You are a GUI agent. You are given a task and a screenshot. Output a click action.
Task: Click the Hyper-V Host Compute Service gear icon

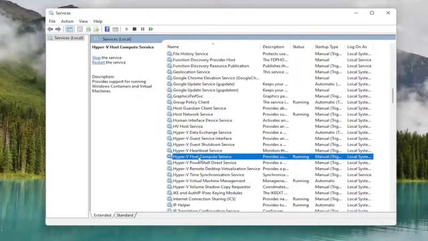pyautogui.click(x=169, y=156)
